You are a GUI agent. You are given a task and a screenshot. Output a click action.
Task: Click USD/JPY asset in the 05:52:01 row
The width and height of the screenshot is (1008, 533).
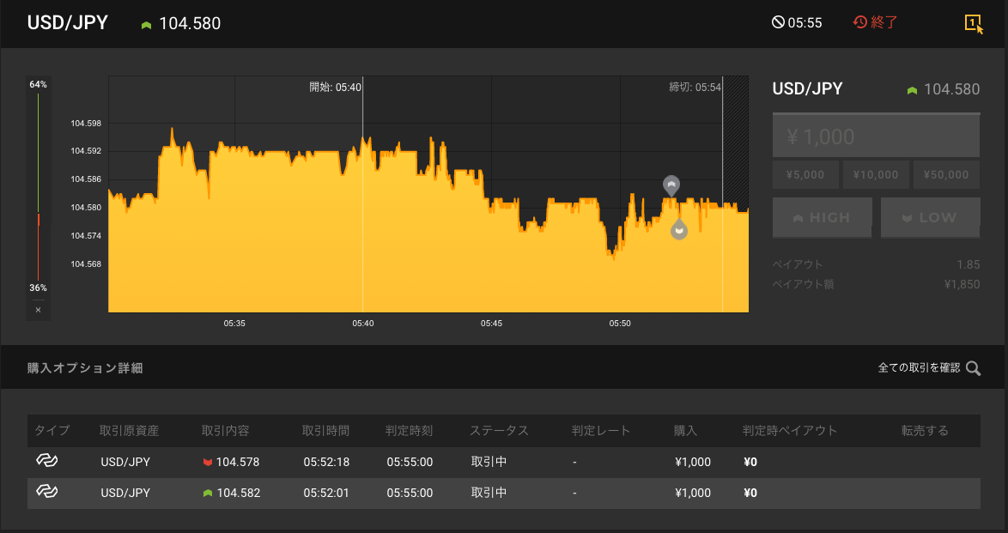click(125, 494)
